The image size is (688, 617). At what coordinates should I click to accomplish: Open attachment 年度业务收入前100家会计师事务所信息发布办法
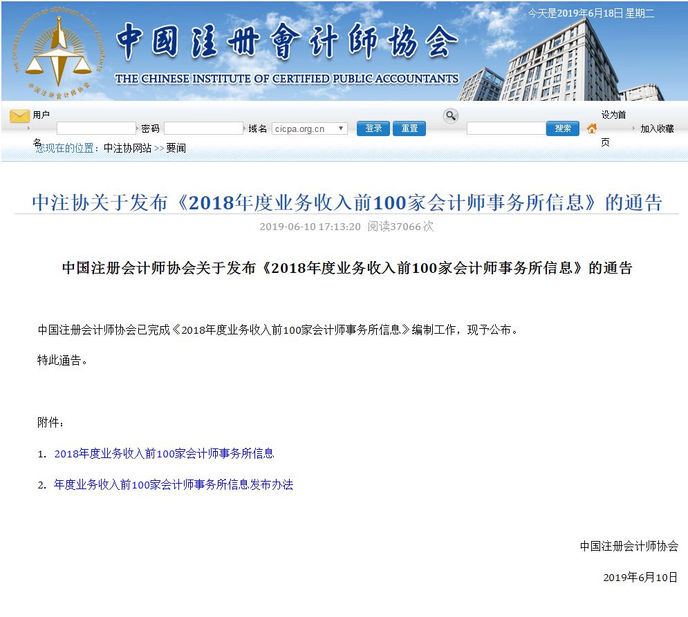174,485
